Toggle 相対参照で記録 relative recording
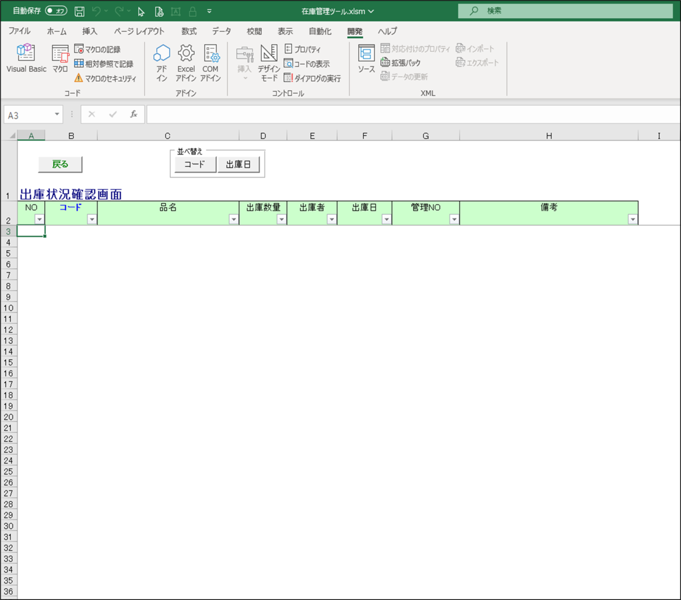 (x=104, y=64)
